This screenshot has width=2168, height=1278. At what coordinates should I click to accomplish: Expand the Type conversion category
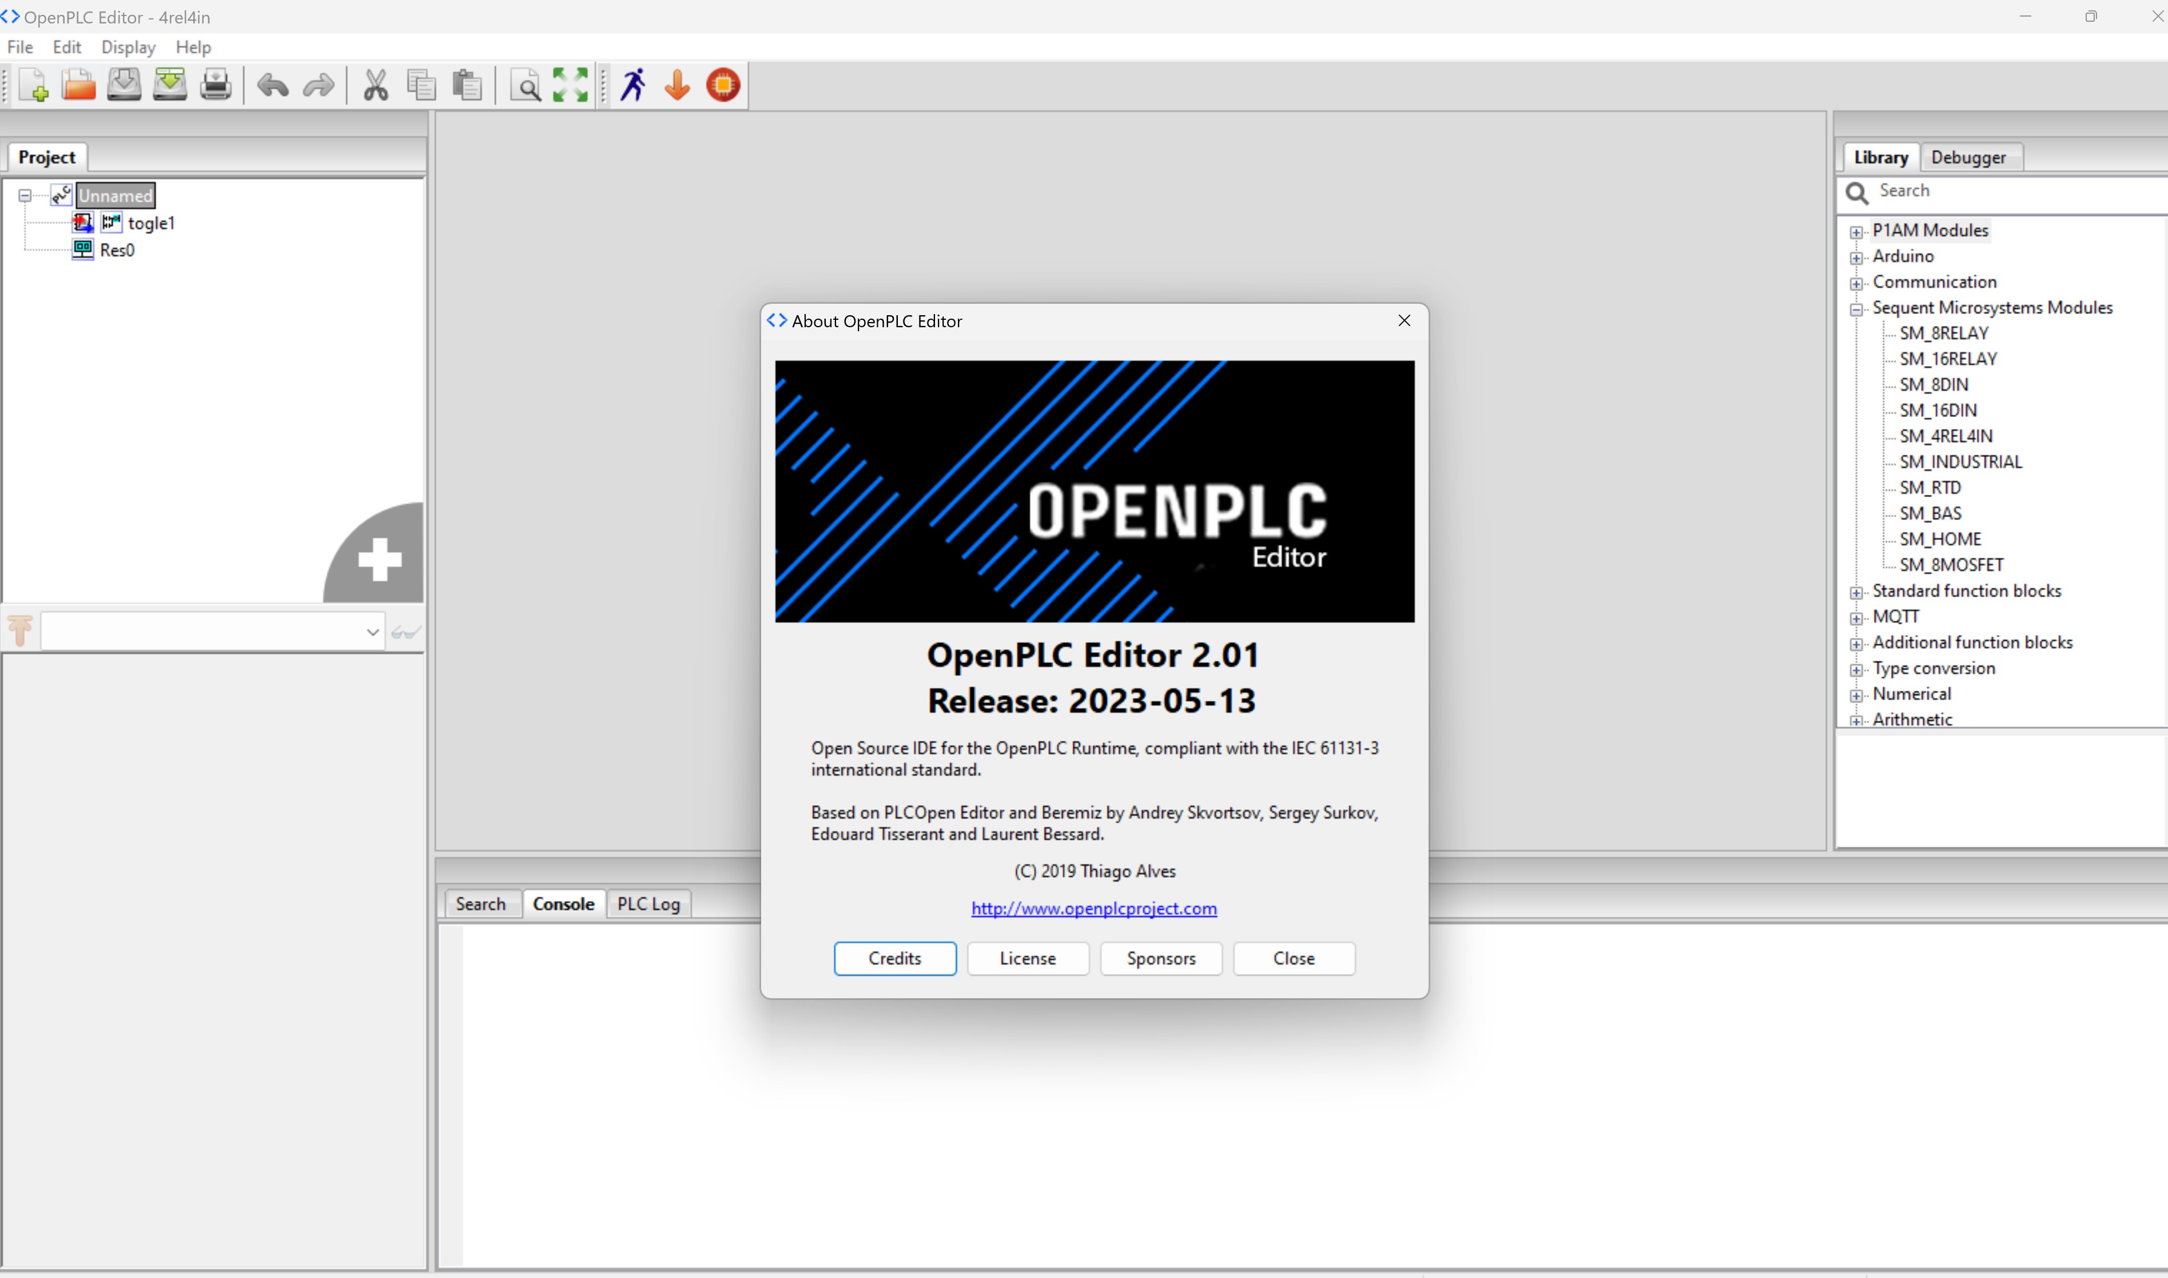(x=1856, y=670)
